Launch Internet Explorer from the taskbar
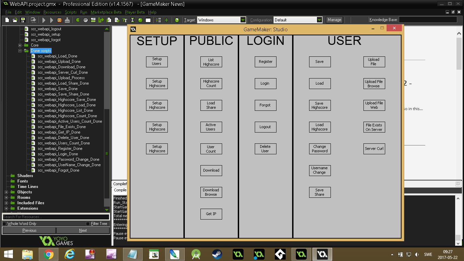The width and height of the screenshot is (464, 261). coord(69,254)
